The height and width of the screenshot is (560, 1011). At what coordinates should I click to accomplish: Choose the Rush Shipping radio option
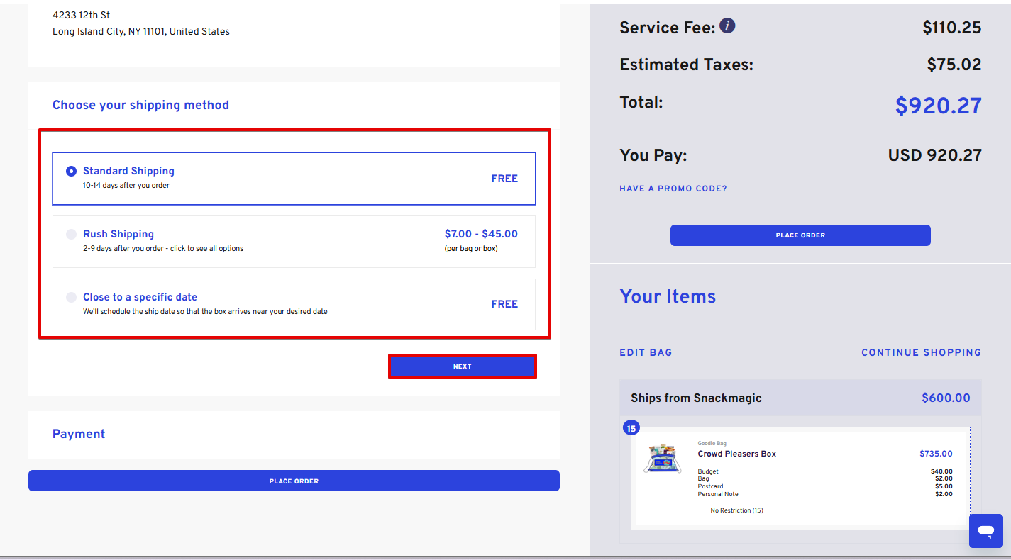tap(71, 234)
